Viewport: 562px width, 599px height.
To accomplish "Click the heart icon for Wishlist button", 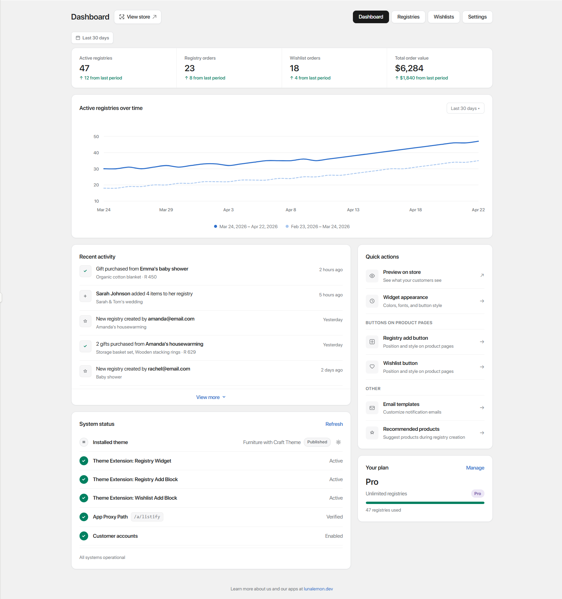I will pyautogui.click(x=372, y=367).
